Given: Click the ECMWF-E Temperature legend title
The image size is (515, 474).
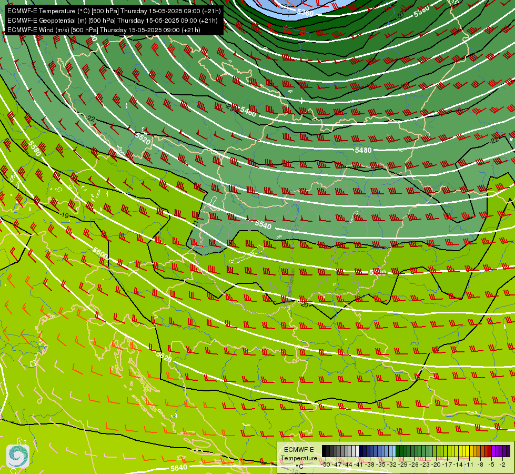Looking at the screenshot, I should pos(299,454).
